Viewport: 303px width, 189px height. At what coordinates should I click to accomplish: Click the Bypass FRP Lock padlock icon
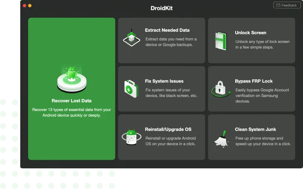(x=221, y=89)
